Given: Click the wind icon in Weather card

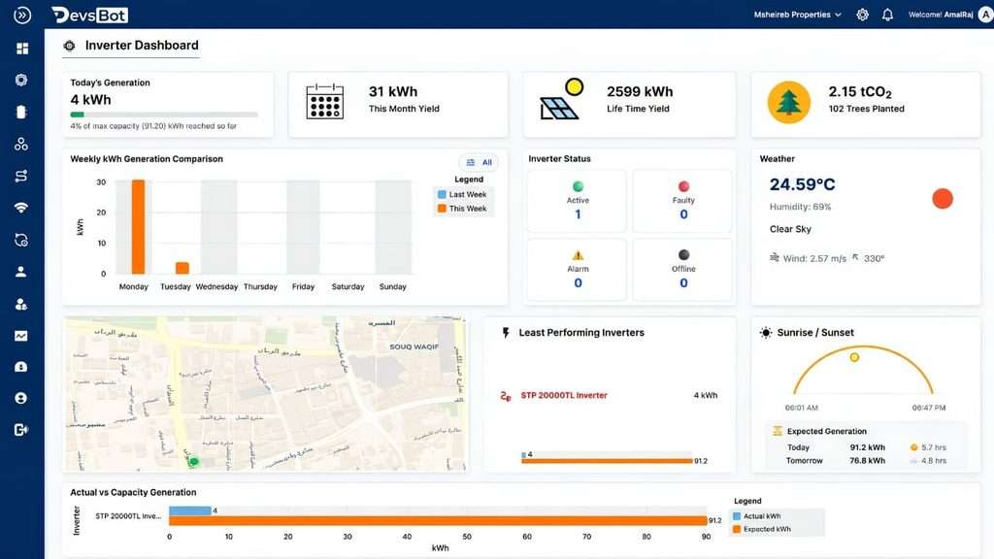Looking at the screenshot, I should click(x=774, y=258).
